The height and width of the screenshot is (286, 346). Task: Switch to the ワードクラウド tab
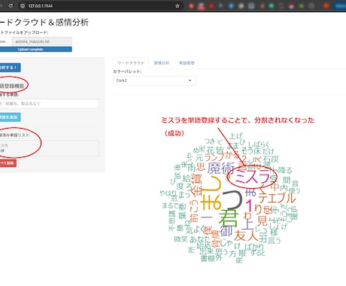pos(131,63)
